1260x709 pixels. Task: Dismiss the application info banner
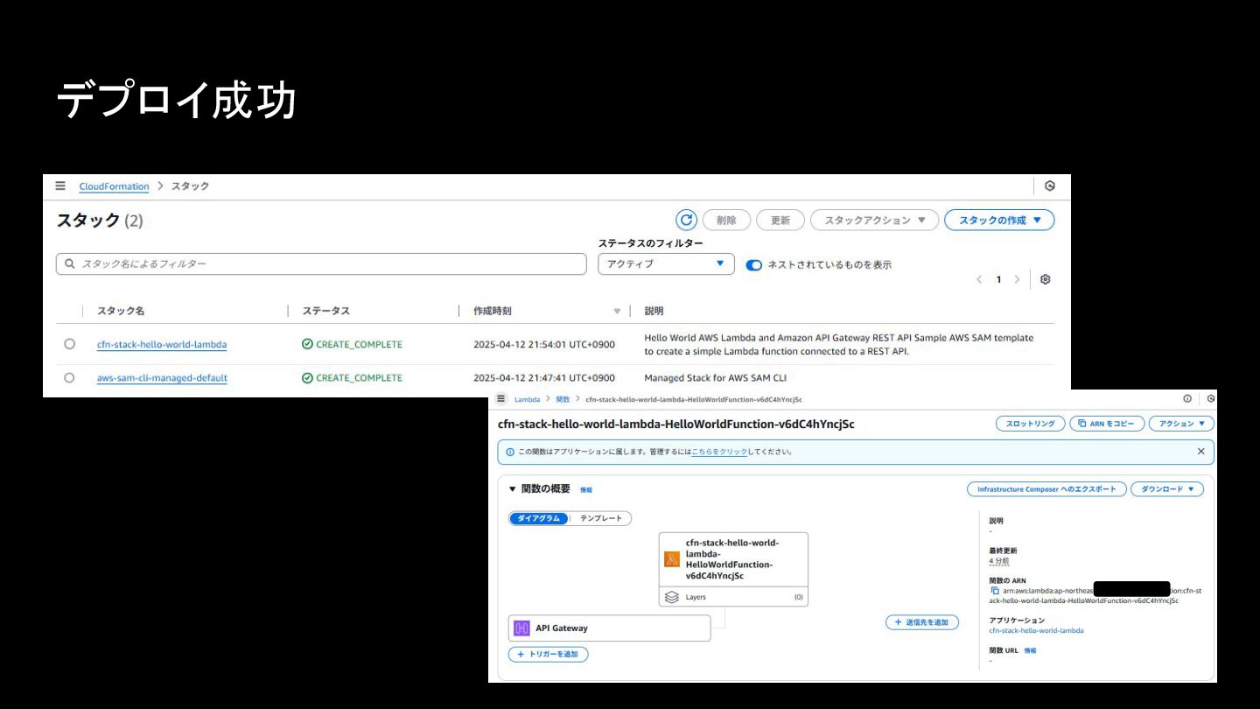(1200, 452)
